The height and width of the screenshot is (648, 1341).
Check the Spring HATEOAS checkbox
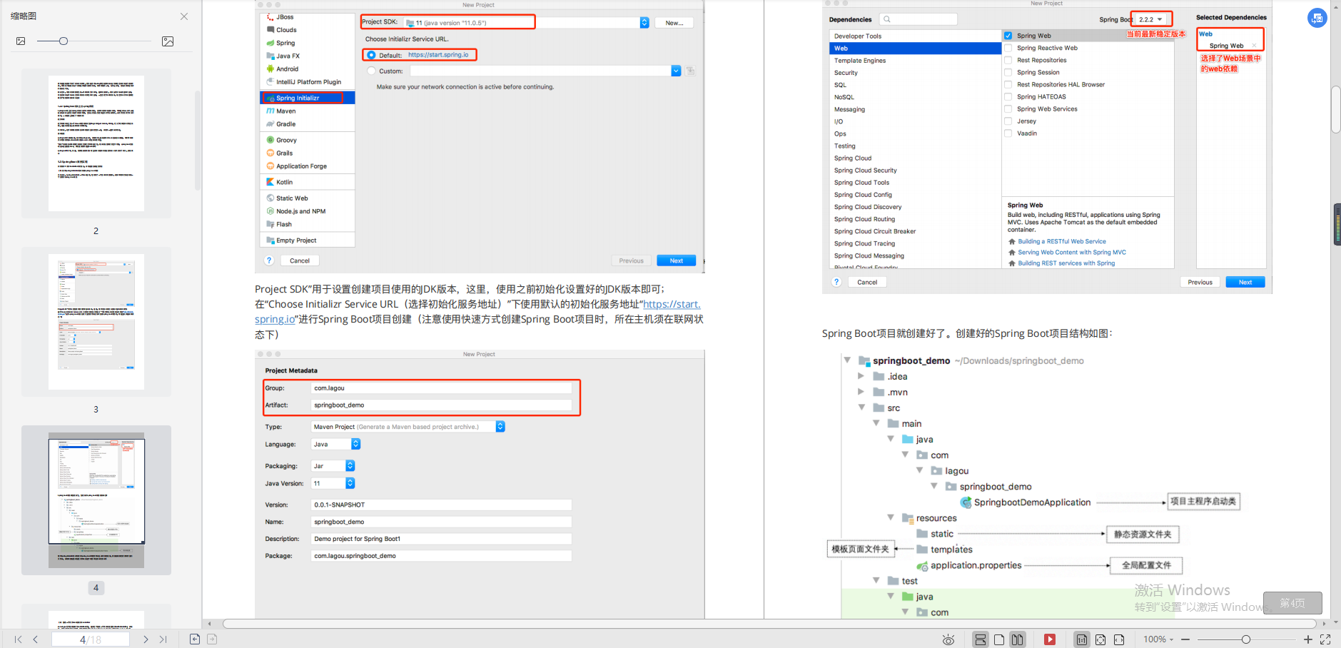pos(1008,96)
